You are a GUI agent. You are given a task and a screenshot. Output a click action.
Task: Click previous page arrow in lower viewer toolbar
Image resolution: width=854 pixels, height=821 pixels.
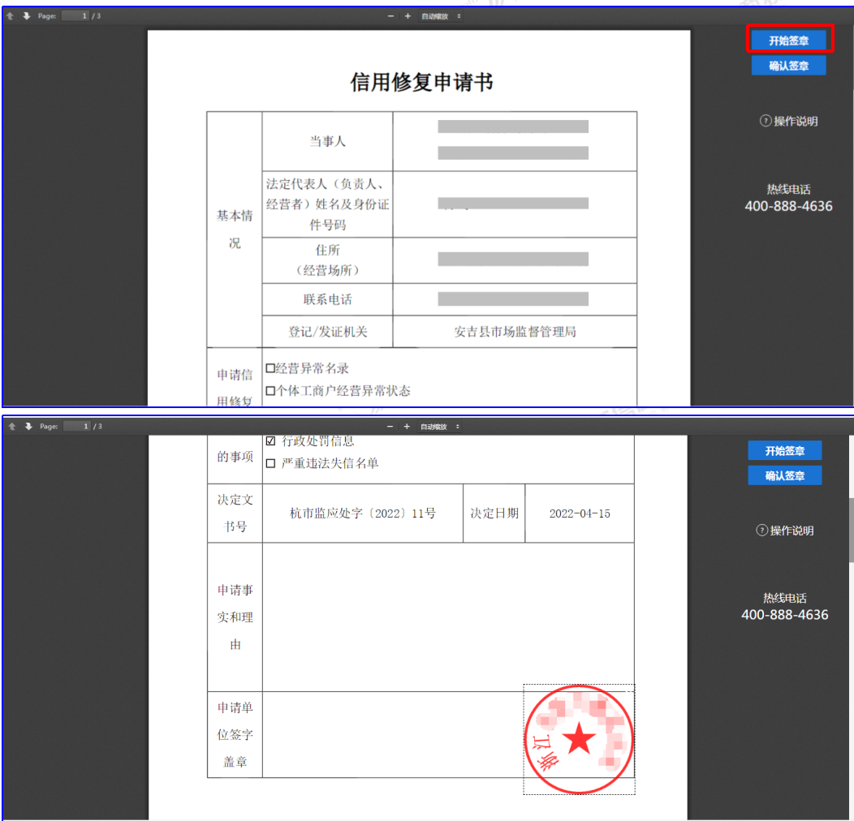click(12, 426)
